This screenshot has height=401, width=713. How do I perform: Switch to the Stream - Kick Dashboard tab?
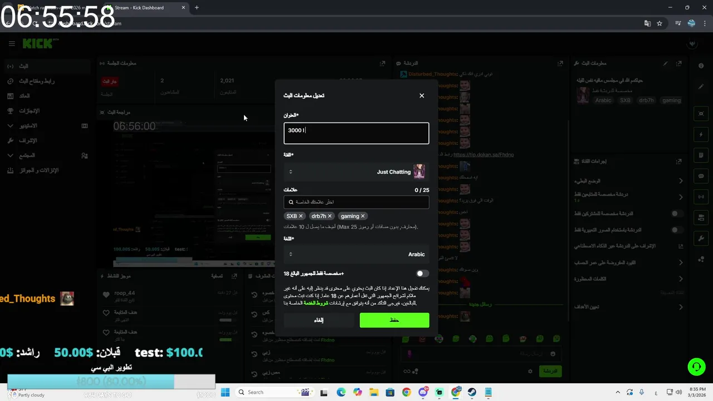click(x=146, y=8)
